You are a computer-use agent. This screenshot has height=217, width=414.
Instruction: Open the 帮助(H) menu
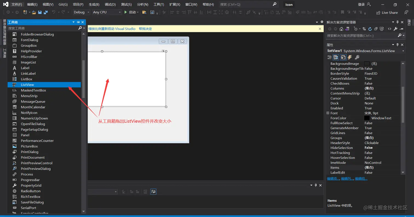point(208,5)
